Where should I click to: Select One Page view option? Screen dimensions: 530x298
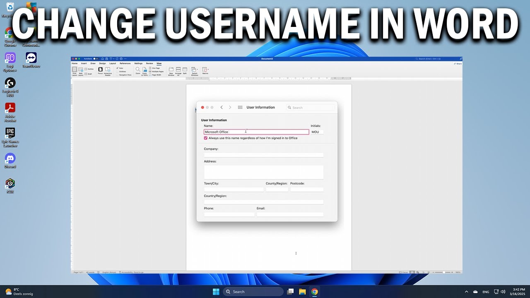point(154,68)
